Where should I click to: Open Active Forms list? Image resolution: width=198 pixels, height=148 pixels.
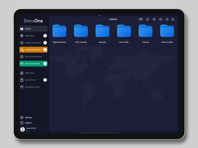coord(34,80)
